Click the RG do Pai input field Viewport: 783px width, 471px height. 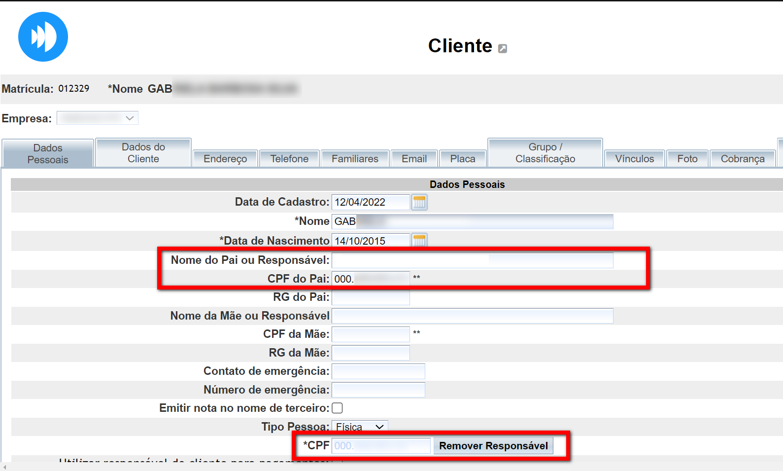click(371, 297)
